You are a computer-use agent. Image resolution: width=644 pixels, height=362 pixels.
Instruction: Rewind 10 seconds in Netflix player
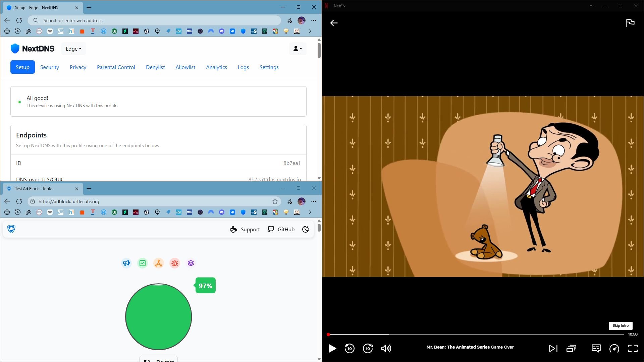(350, 349)
